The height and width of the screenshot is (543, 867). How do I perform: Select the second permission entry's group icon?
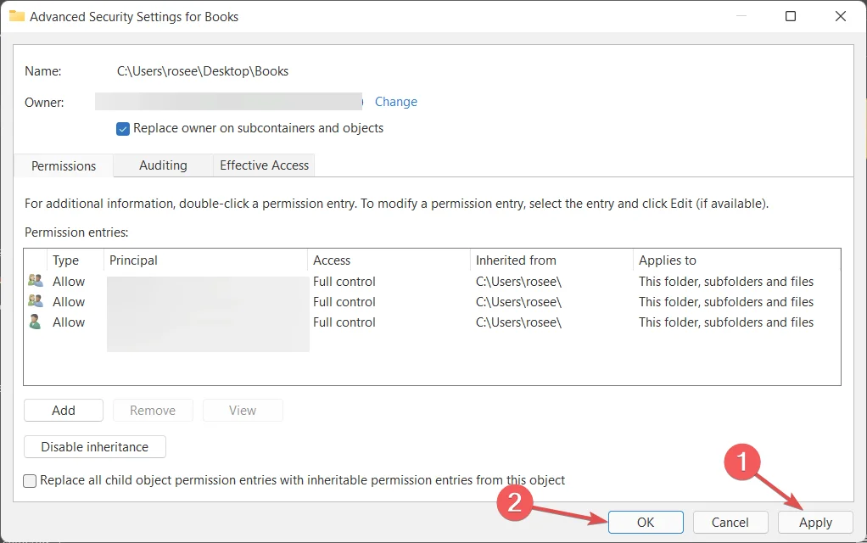[x=36, y=302]
